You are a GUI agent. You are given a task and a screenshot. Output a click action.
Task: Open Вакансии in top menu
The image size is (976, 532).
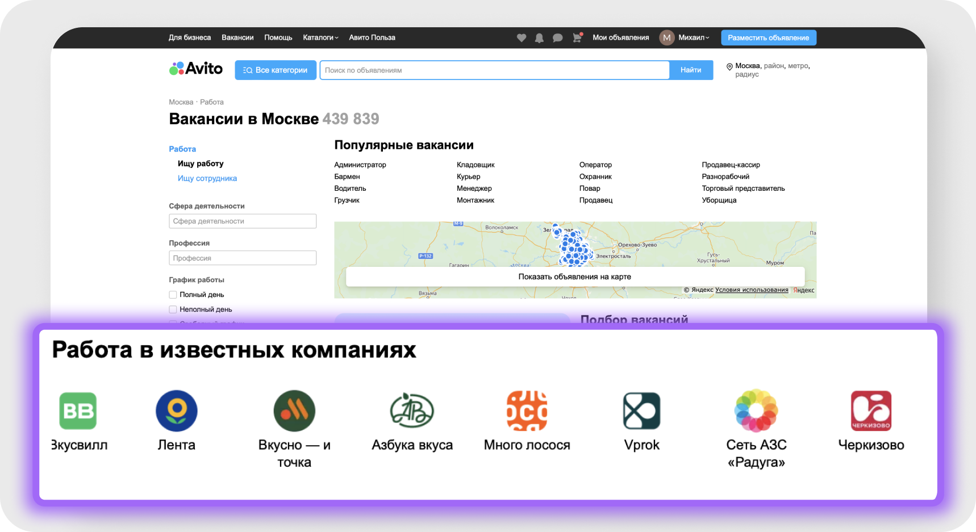point(237,37)
